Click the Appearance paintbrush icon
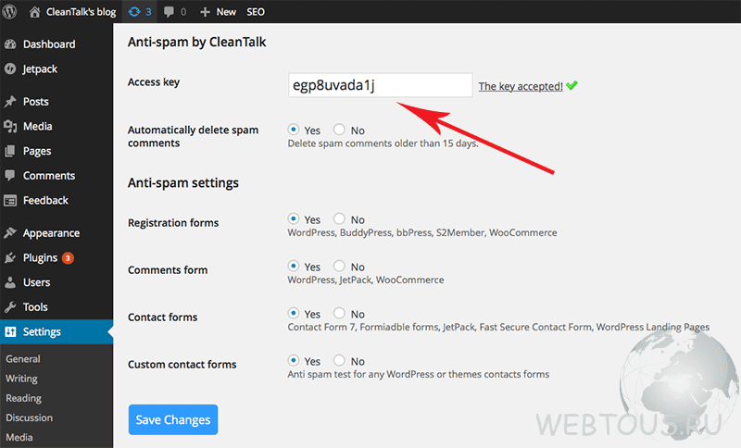This screenshot has width=741, height=448. pyautogui.click(x=10, y=232)
